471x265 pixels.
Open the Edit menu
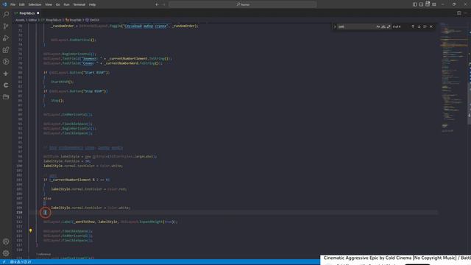[x=22, y=4]
